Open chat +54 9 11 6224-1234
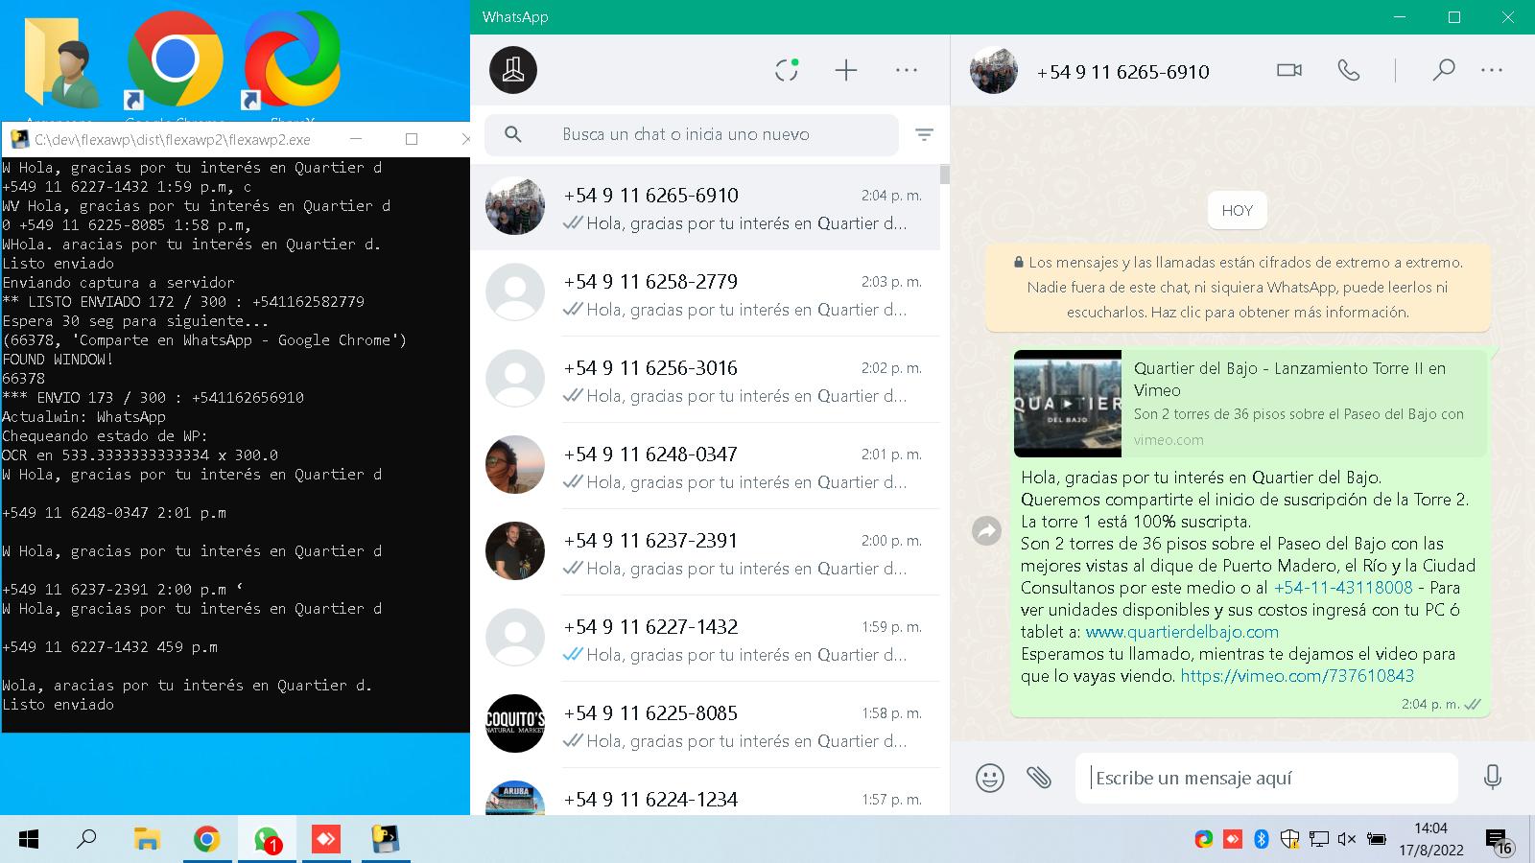The height and width of the screenshot is (863, 1535). (x=705, y=792)
